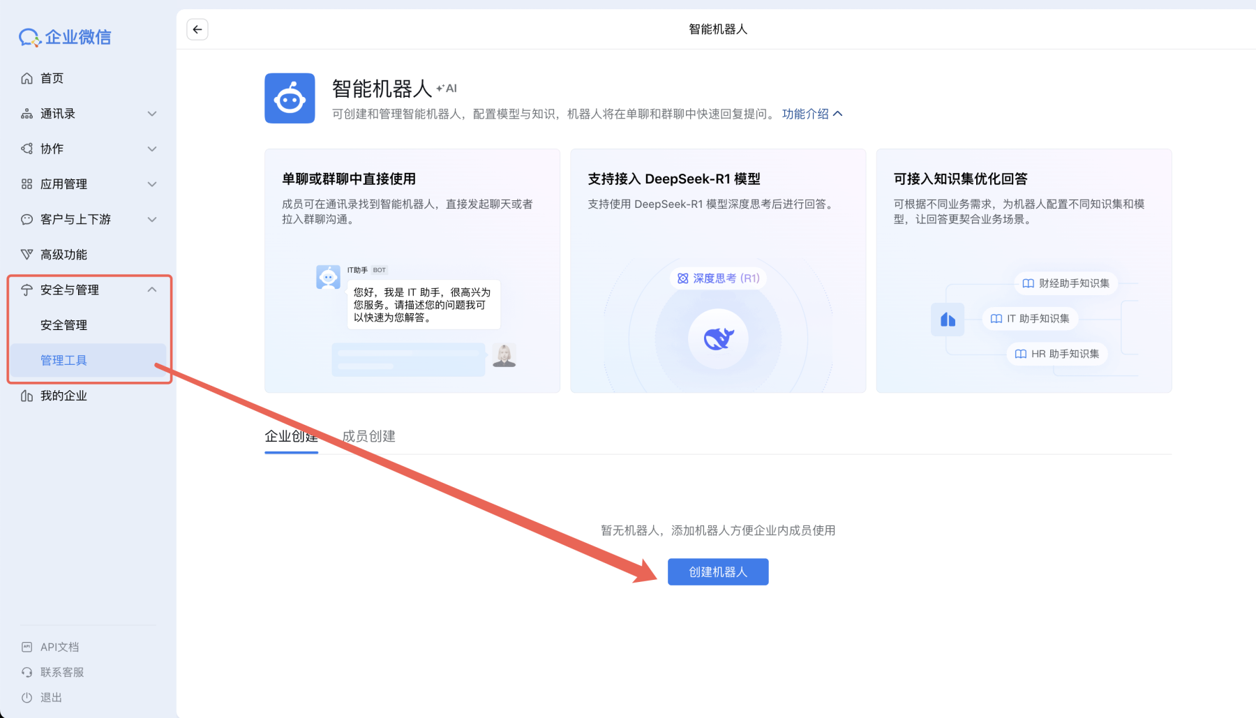Image resolution: width=1256 pixels, height=718 pixels.
Task: Click the 联系客服 support icon
Action: tap(27, 672)
